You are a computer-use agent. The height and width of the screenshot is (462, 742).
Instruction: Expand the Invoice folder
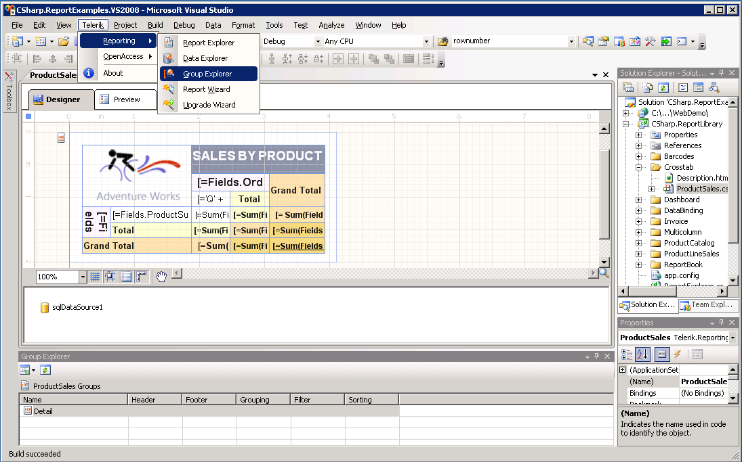click(638, 221)
